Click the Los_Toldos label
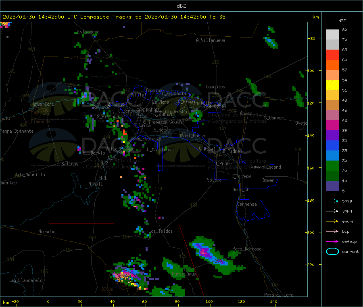Viewport: 363px width, 307px height. click(161, 231)
